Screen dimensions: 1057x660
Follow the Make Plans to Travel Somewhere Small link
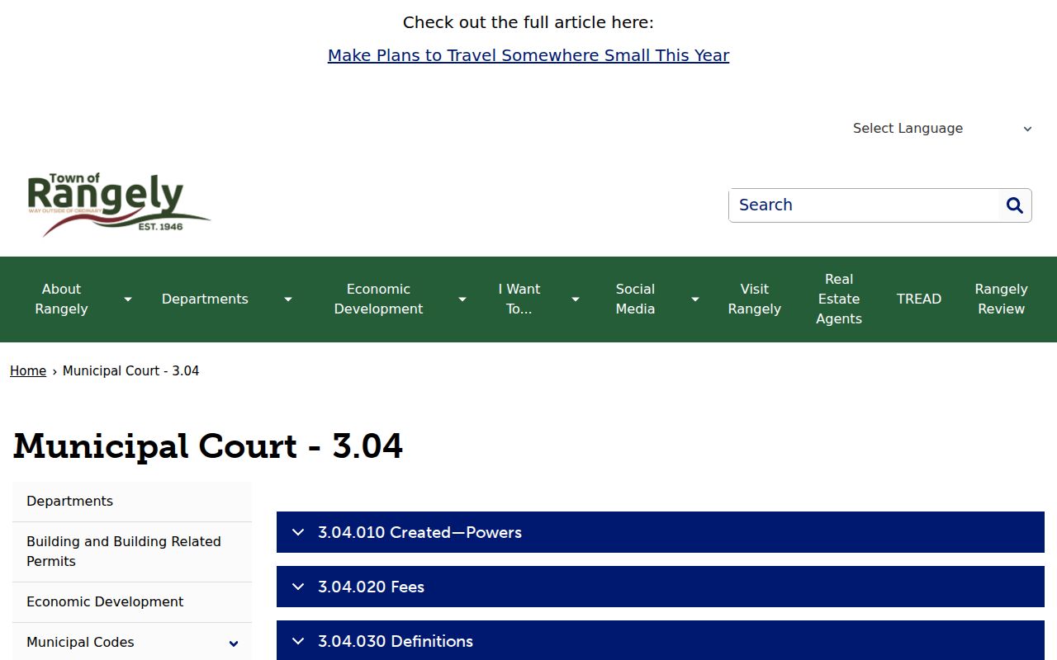[528, 55]
